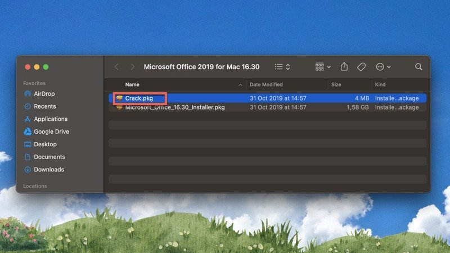Click the window title Microsoft Office 2019

click(201, 67)
